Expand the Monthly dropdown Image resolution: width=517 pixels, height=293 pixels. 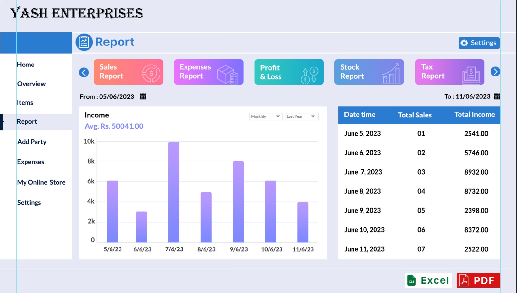click(266, 116)
